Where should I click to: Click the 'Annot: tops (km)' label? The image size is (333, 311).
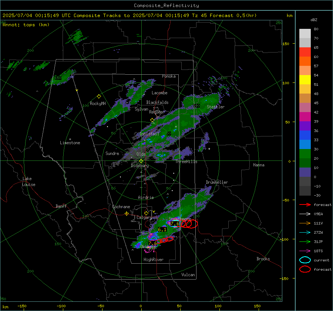pos(26,25)
